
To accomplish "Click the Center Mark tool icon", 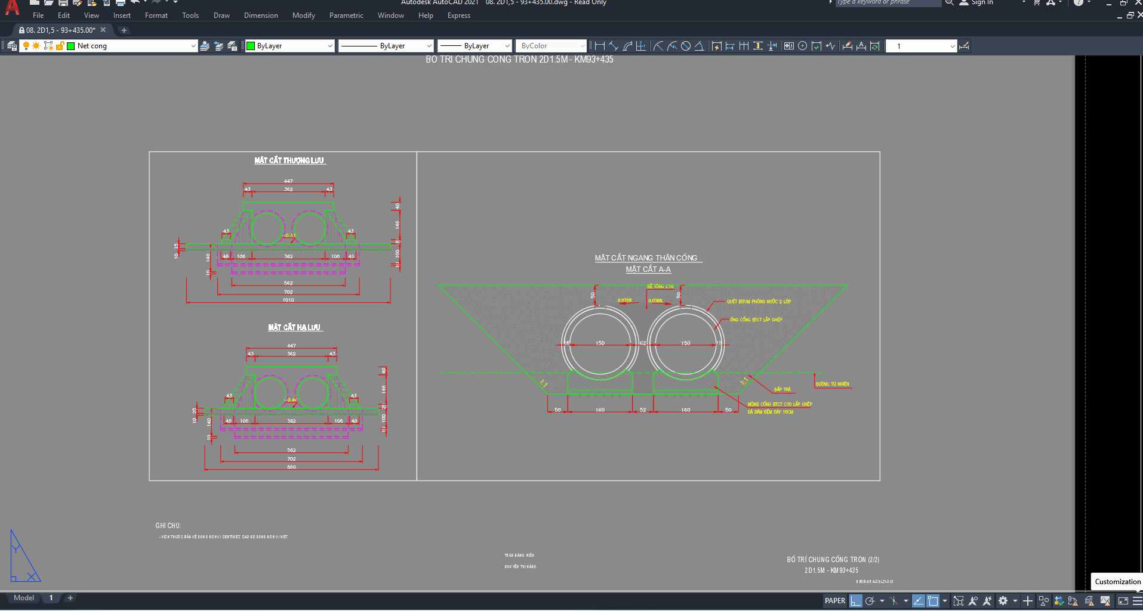I will (x=803, y=46).
